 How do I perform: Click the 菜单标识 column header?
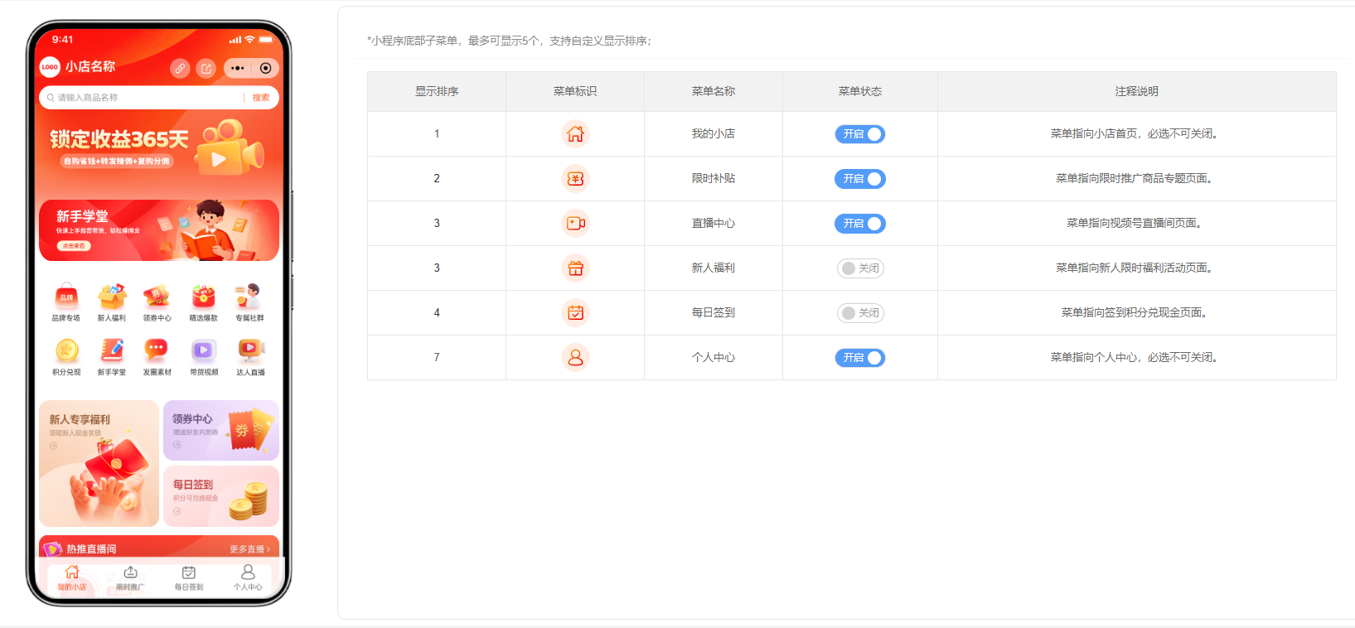click(x=575, y=91)
